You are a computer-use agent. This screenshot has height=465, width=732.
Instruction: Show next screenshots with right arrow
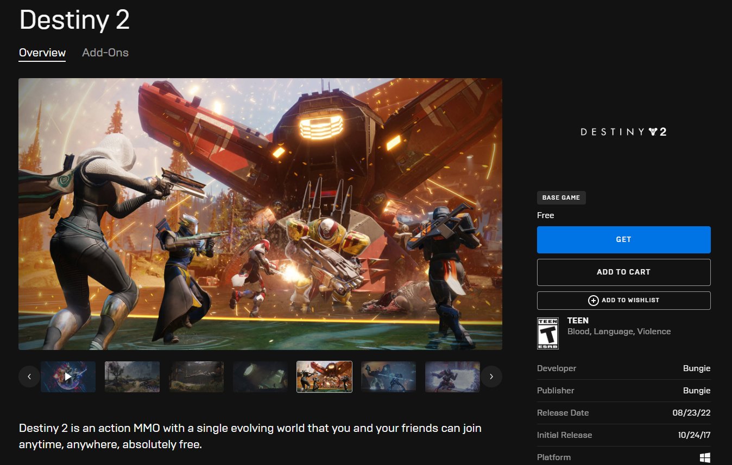tap(491, 376)
